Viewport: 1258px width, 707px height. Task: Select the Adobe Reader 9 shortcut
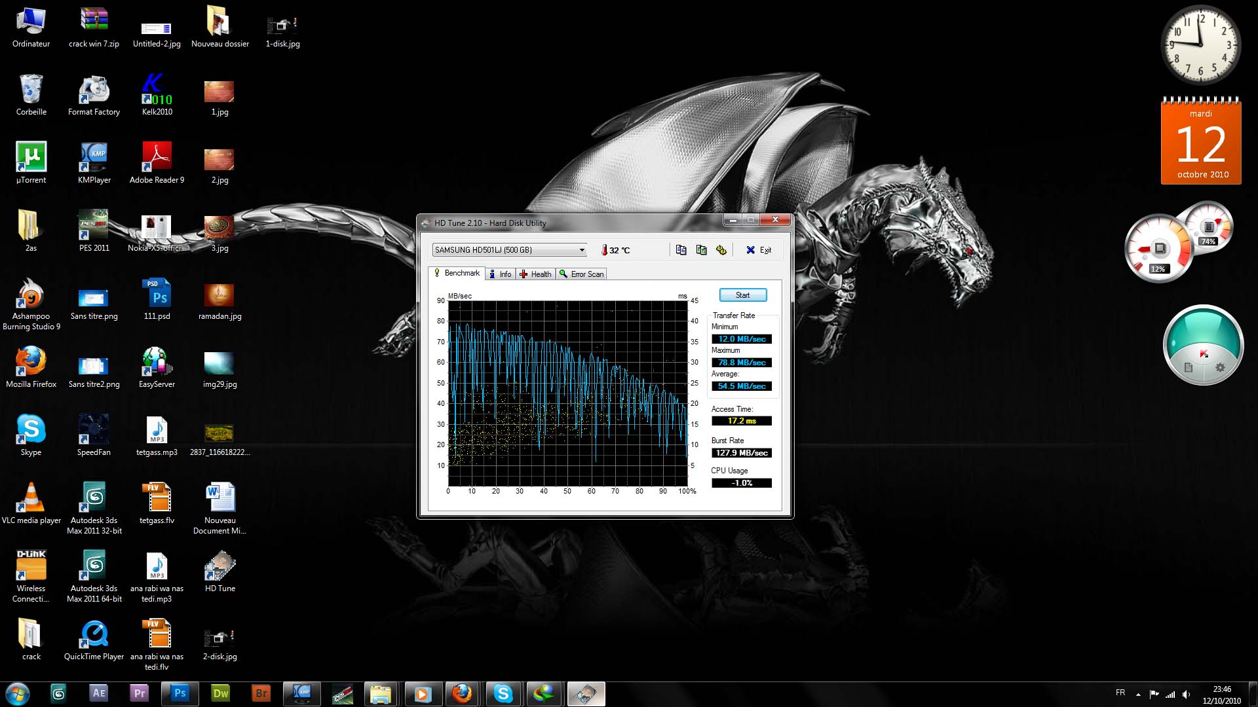[157, 163]
